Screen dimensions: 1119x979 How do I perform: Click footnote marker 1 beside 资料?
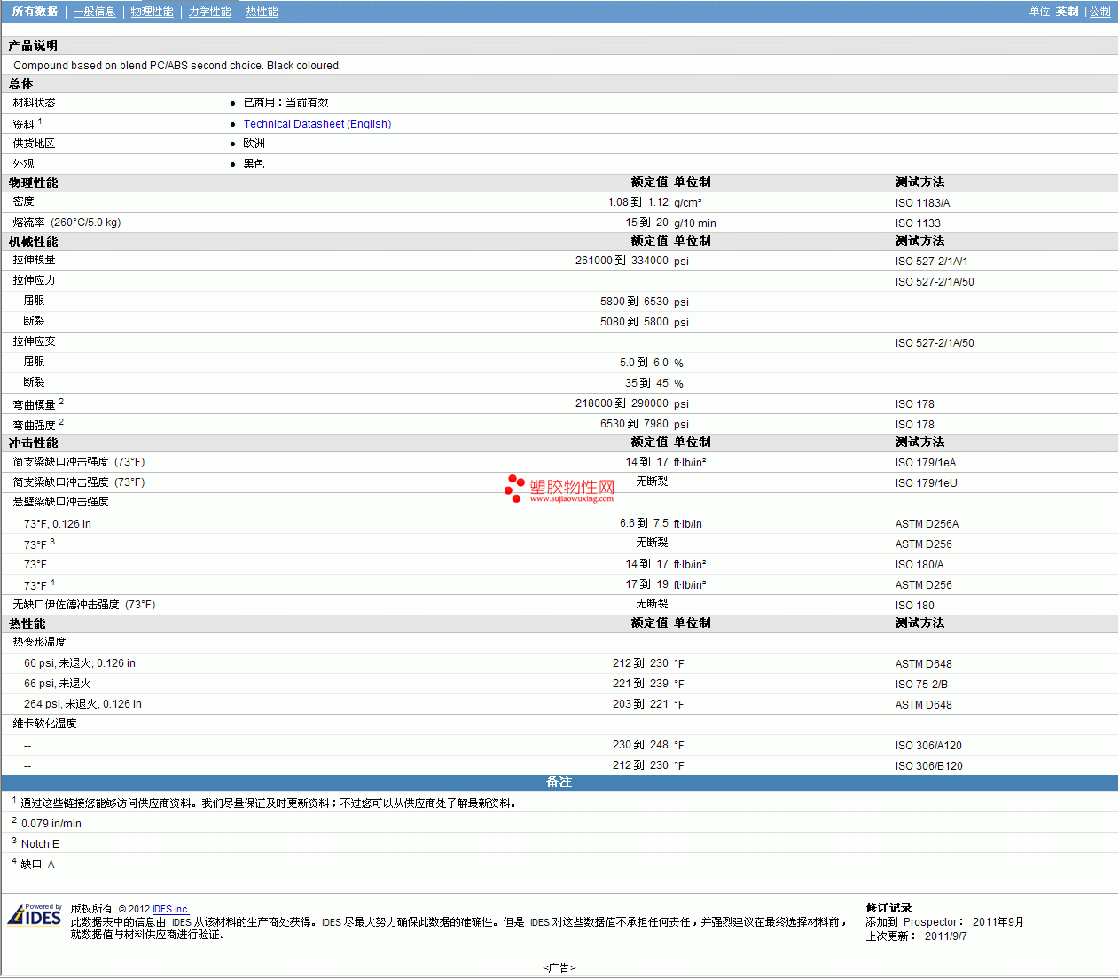pyautogui.click(x=40, y=121)
